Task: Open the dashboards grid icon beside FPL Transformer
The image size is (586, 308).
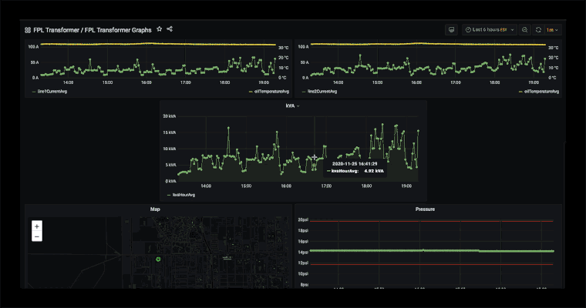Action: tap(28, 30)
